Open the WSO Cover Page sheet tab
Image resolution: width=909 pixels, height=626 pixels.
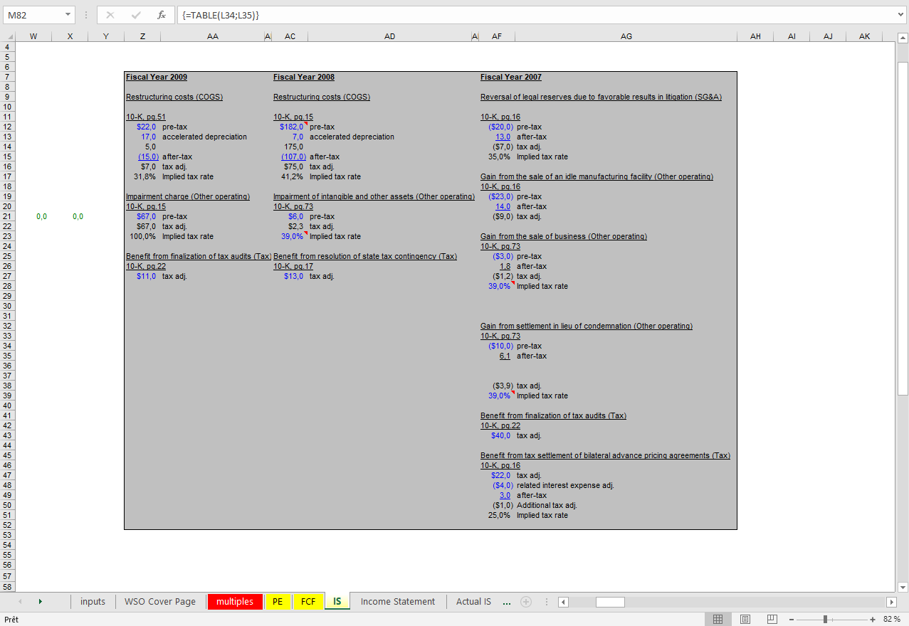pyautogui.click(x=160, y=602)
